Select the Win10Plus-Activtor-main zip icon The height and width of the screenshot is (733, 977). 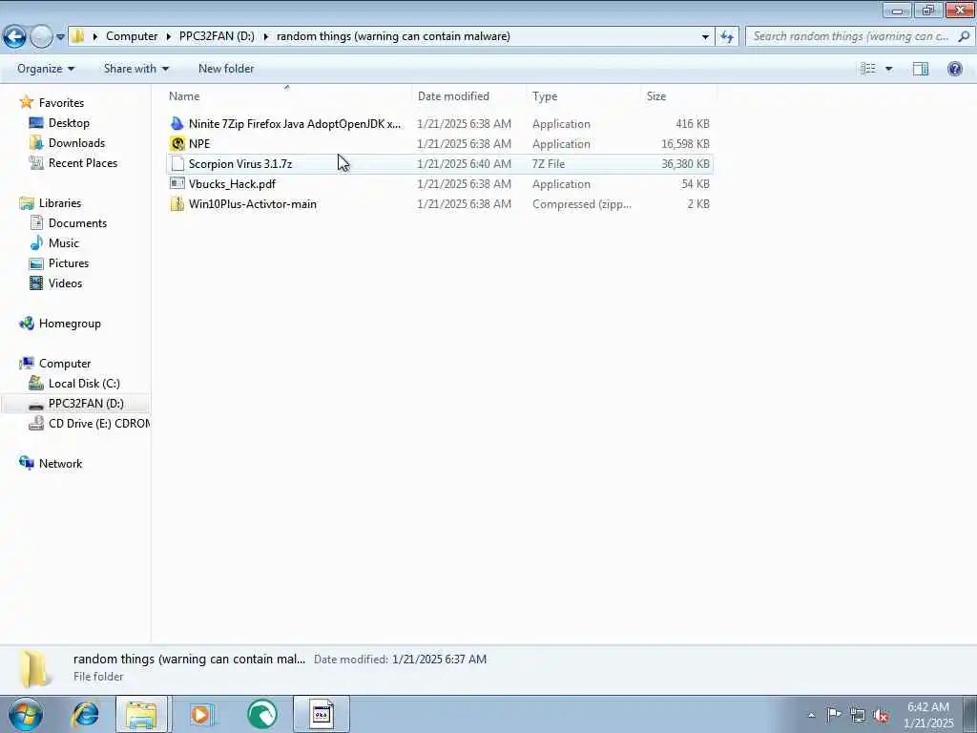pyautogui.click(x=177, y=204)
